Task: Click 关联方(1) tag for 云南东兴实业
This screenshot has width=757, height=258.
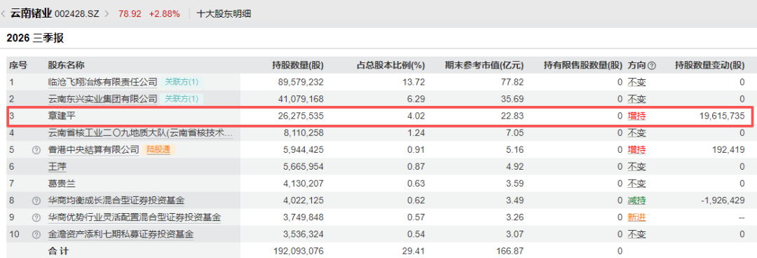Action: click(182, 99)
